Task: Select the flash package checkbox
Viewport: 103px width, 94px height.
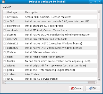Action: (x=5, y=57)
